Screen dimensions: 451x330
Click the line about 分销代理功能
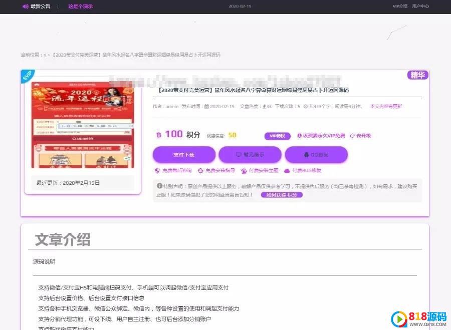(125, 319)
